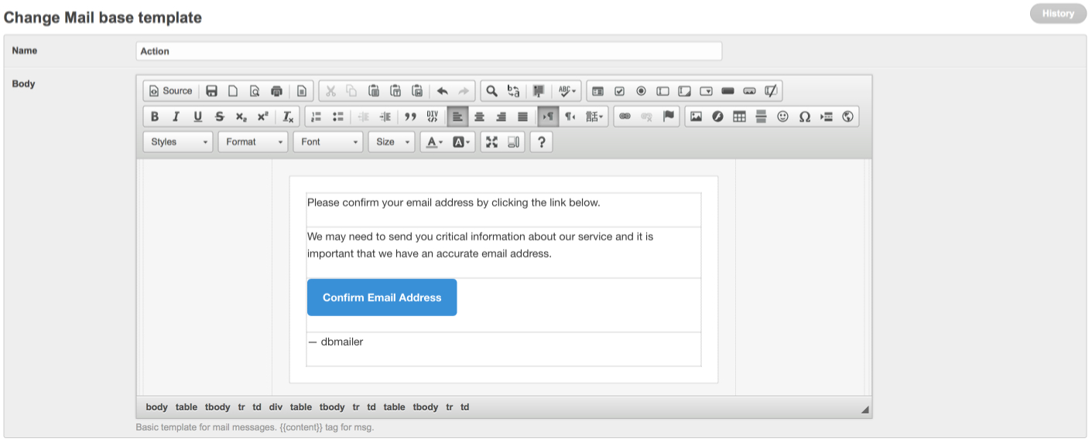This screenshot has width=1092, height=442.
Task: Click Paste from Word icon
Action: [x=416, y=91]
